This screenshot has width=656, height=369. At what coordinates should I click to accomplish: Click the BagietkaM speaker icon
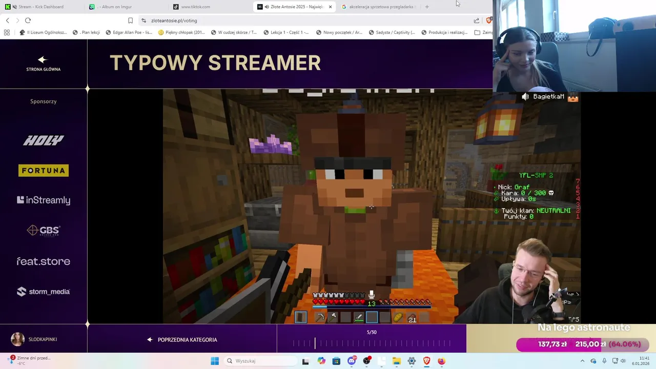[525, 97]
